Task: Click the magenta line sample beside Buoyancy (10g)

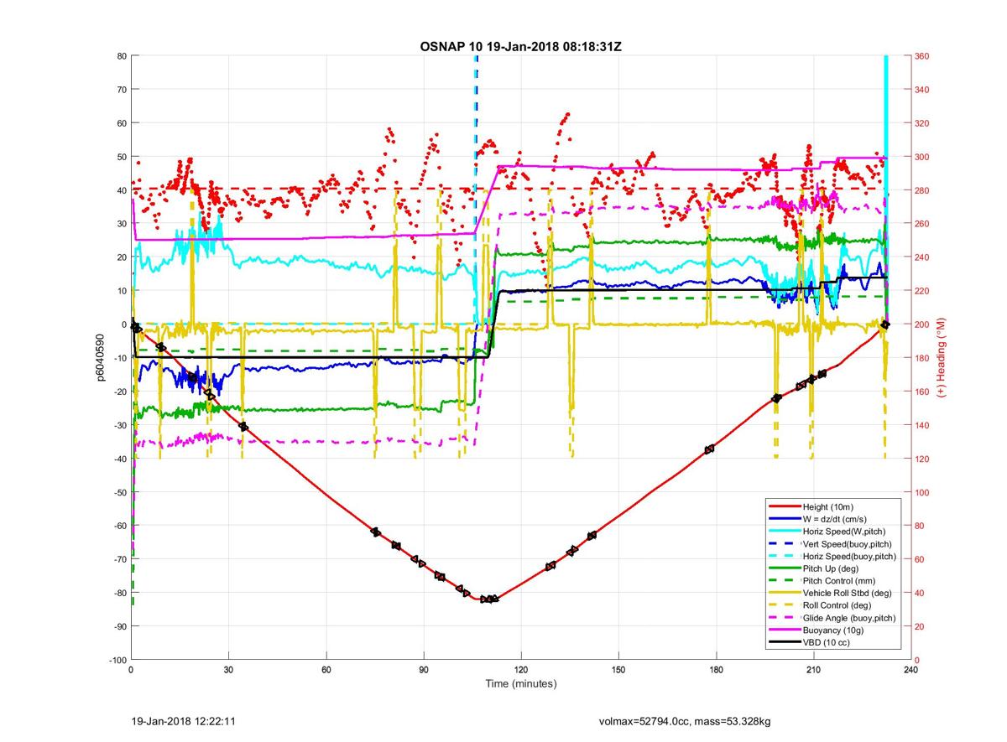Action: pos(784,630)
